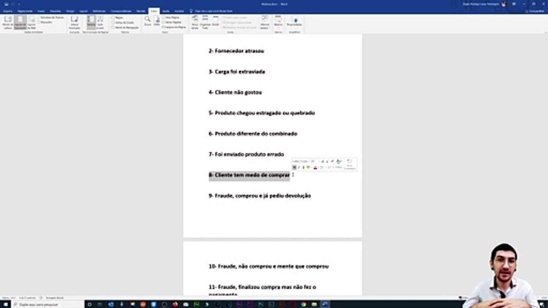The width and height of the screenshot is (548, 308).
Task: Click the Word icon in taskbar
Action: point(325,304)
